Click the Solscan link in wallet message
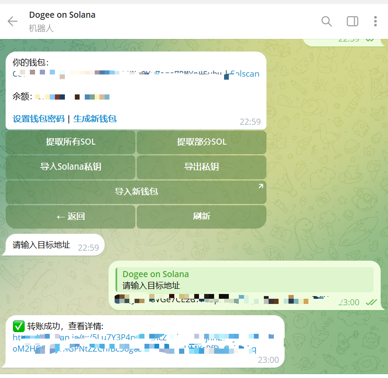 [245, 74]
